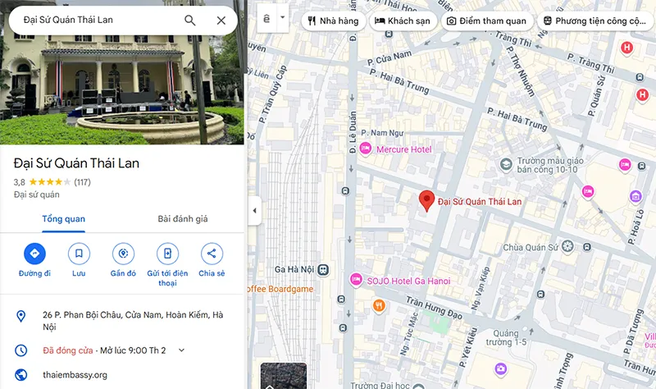Screen dimensions: 656x389
Task: Click the Ga Hà Nội station icon
Action: pos(323,270)
